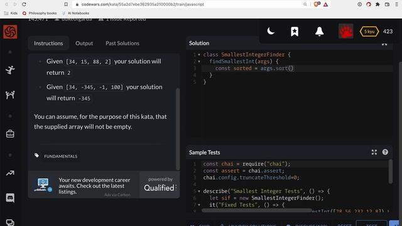
Task: Collapse the findSmallestInt method fold arrow
Action: pos(199,62)
